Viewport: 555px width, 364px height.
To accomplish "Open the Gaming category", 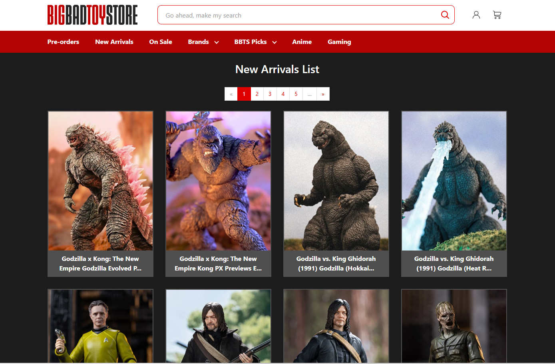I will tap(339, 42).
